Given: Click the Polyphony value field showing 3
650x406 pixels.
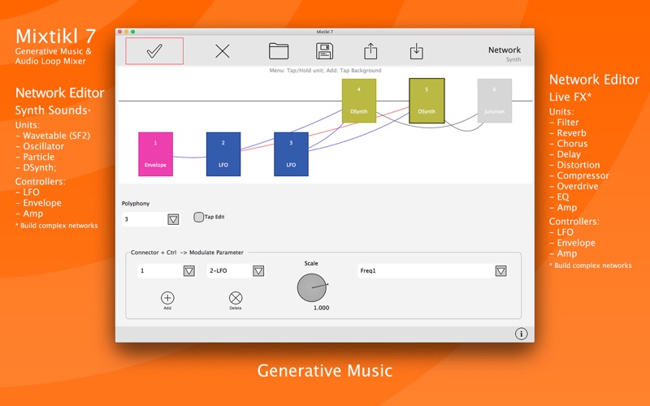Looking at the screenshot, I should point(145,219).
